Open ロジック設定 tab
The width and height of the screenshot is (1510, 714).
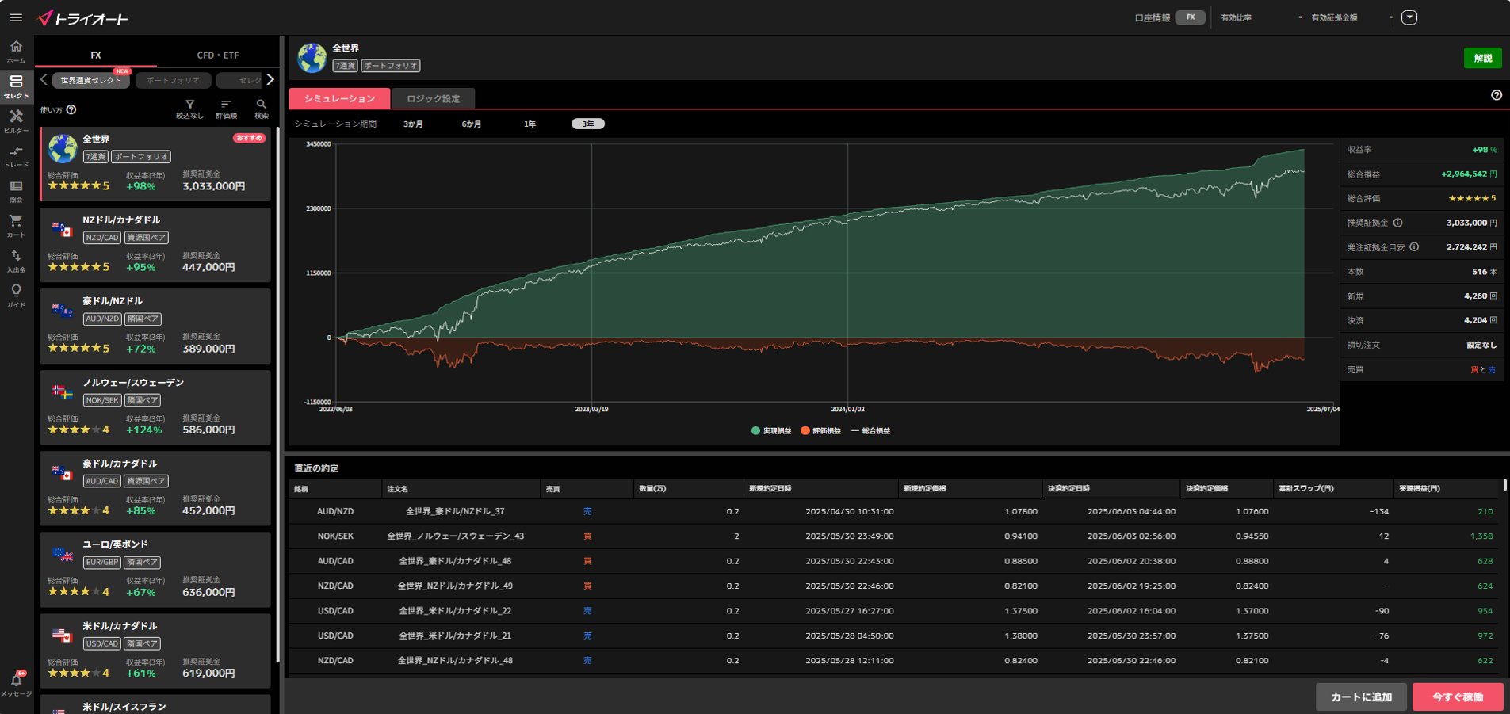(x=433, y=98)
